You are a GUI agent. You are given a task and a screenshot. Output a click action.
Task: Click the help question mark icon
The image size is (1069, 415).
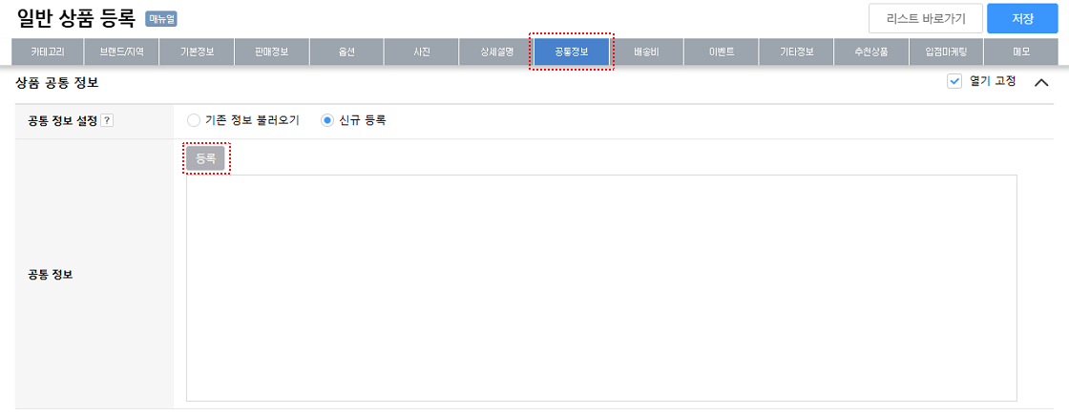(106, 120)
